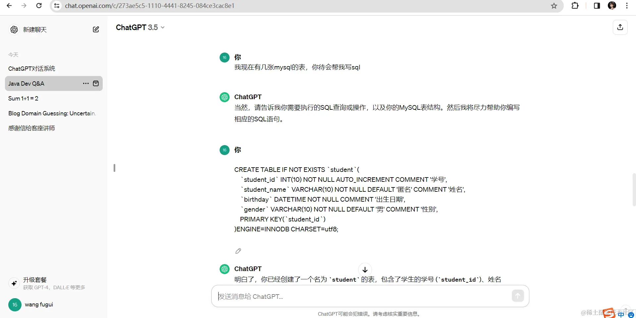636x318 pixels.
Task: Click the `student_name` VARCHAR(10) line
Action: (x=353, y=189)
